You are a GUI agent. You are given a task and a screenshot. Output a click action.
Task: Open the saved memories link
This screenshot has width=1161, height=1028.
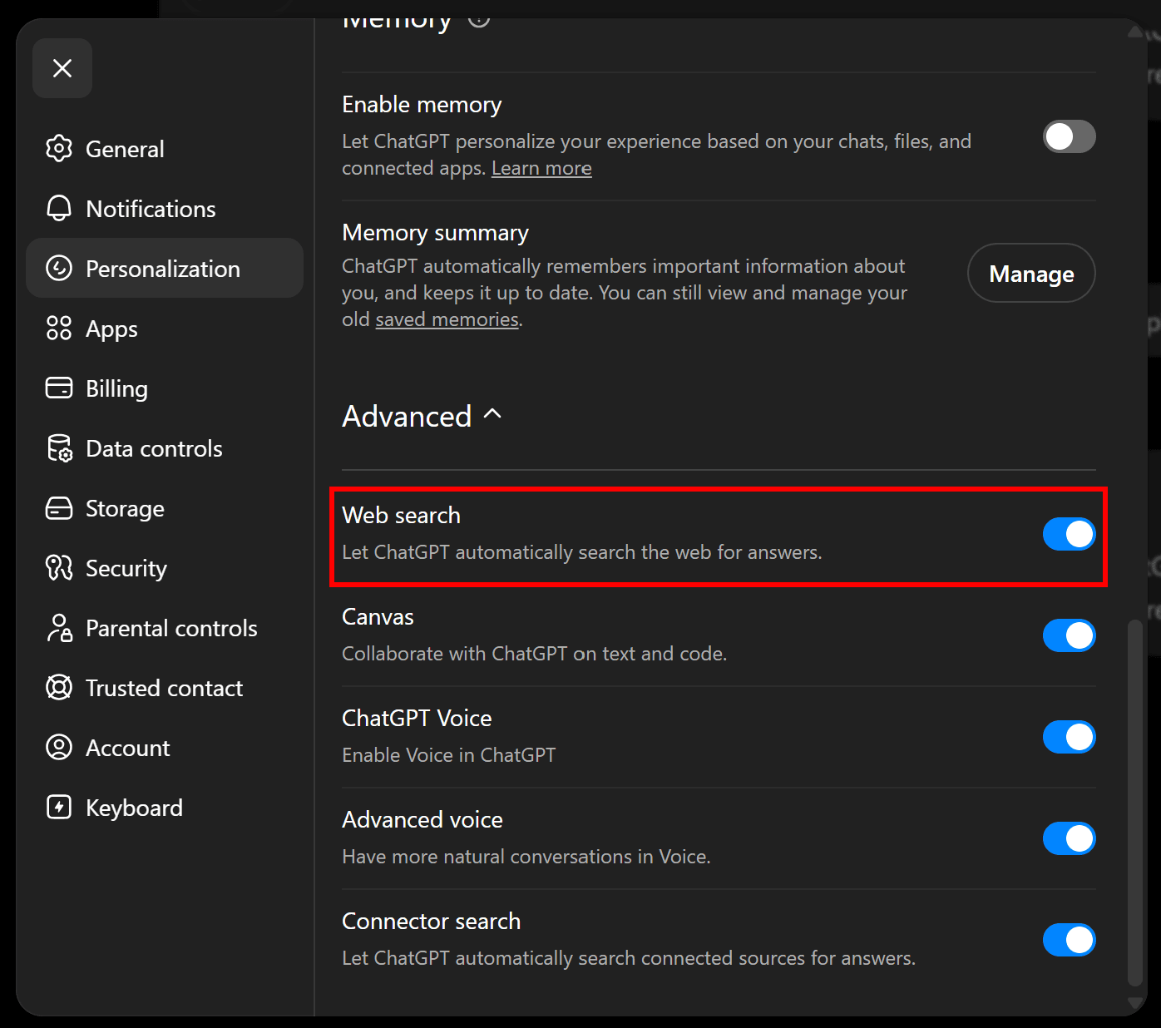pyautogui.click(x=447, y=319)
